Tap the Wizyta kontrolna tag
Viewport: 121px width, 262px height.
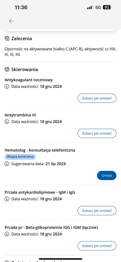click(x=20, y=157)
